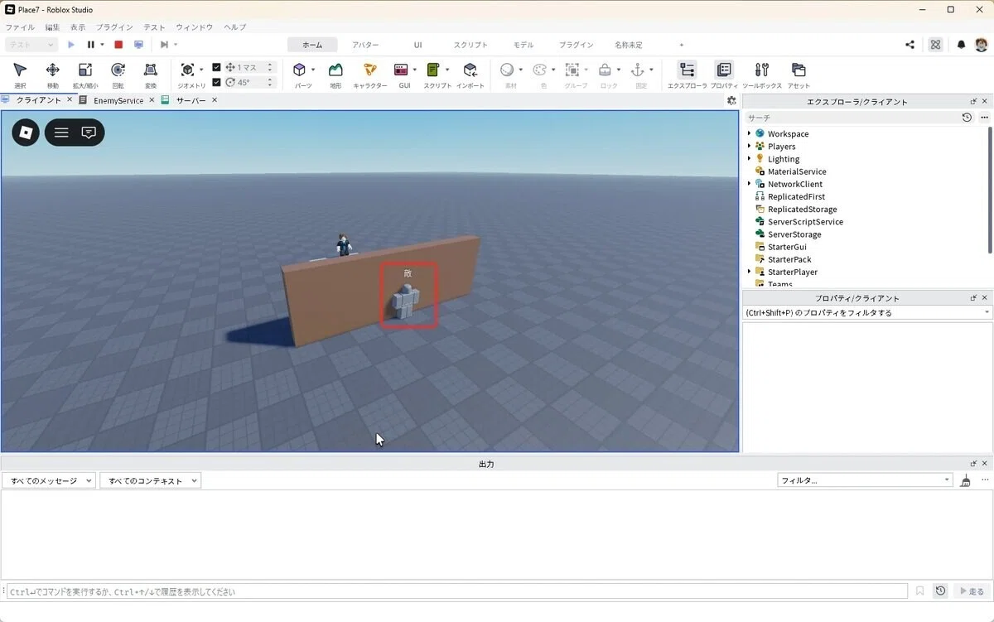Open the アセット (Assets) manager
The width and height of the screenshot is (994, 622).
pos(799,75)
